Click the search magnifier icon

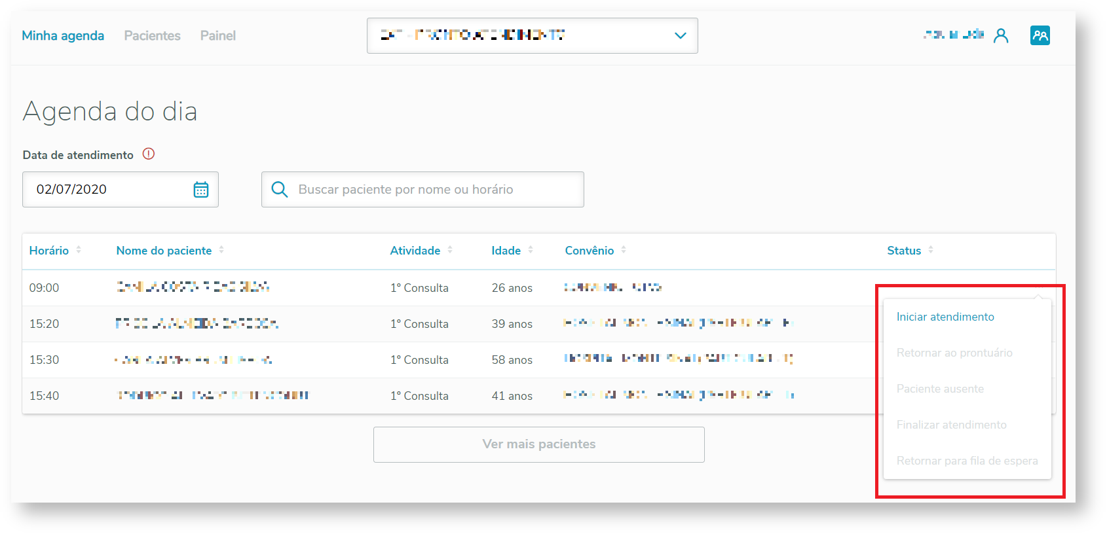[280, 190]
